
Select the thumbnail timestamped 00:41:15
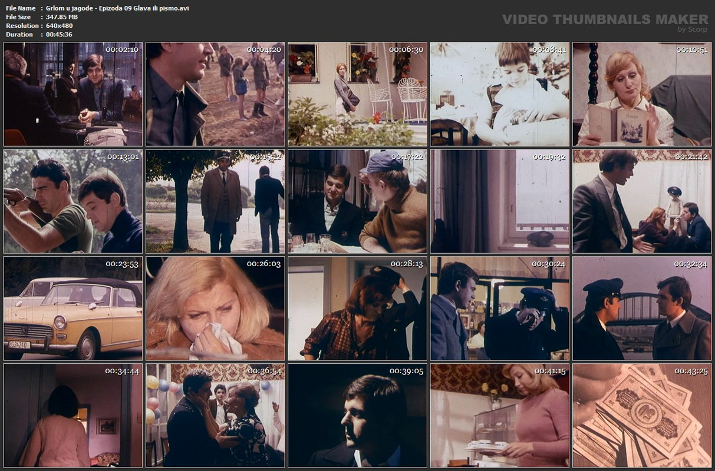500,416
